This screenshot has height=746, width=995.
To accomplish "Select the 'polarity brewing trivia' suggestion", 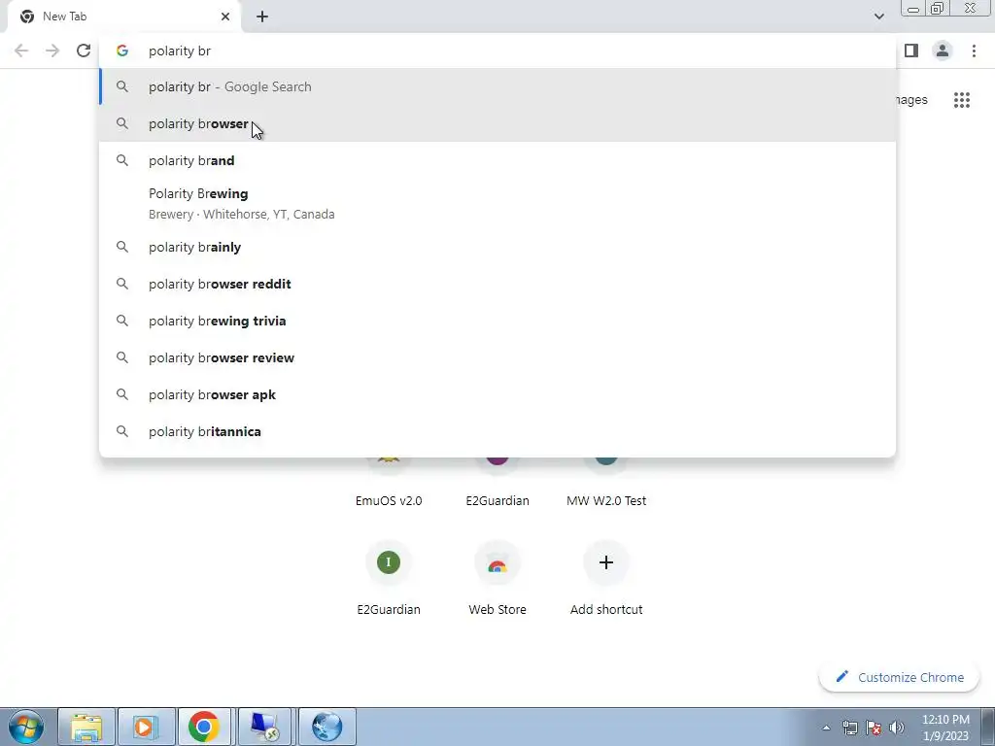I will [x=497, y=321].
